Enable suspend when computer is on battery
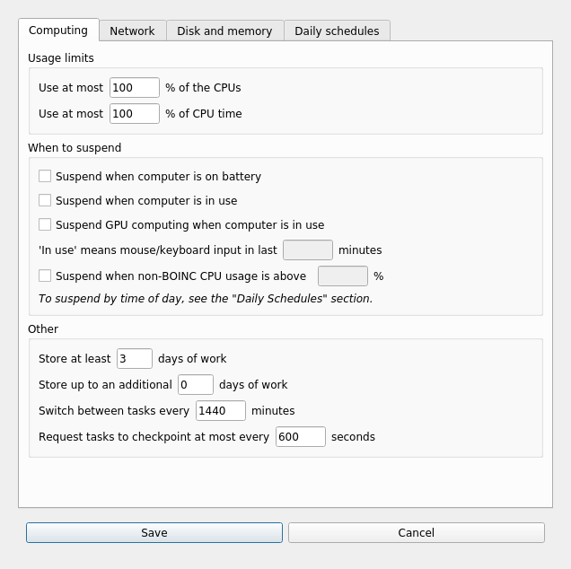This screenshot has height=569, width=571. pyautogui.click(x=45, y=177)
